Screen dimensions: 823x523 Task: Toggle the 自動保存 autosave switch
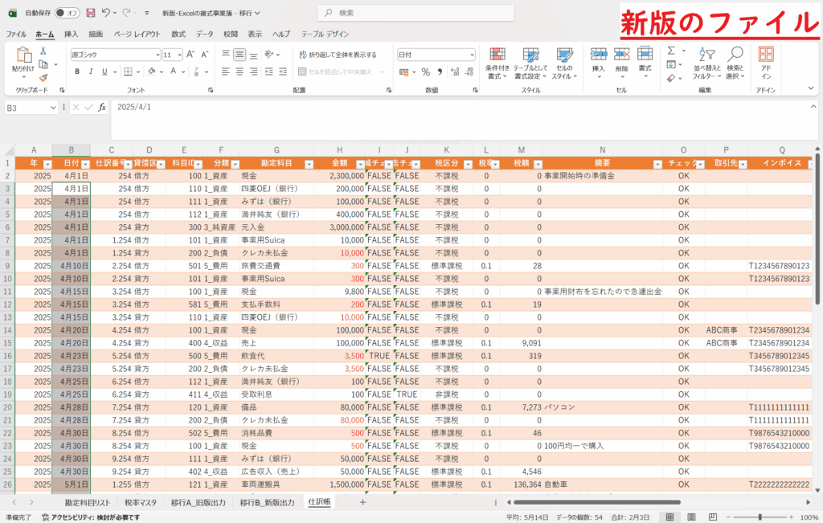[x=71, y=13]
